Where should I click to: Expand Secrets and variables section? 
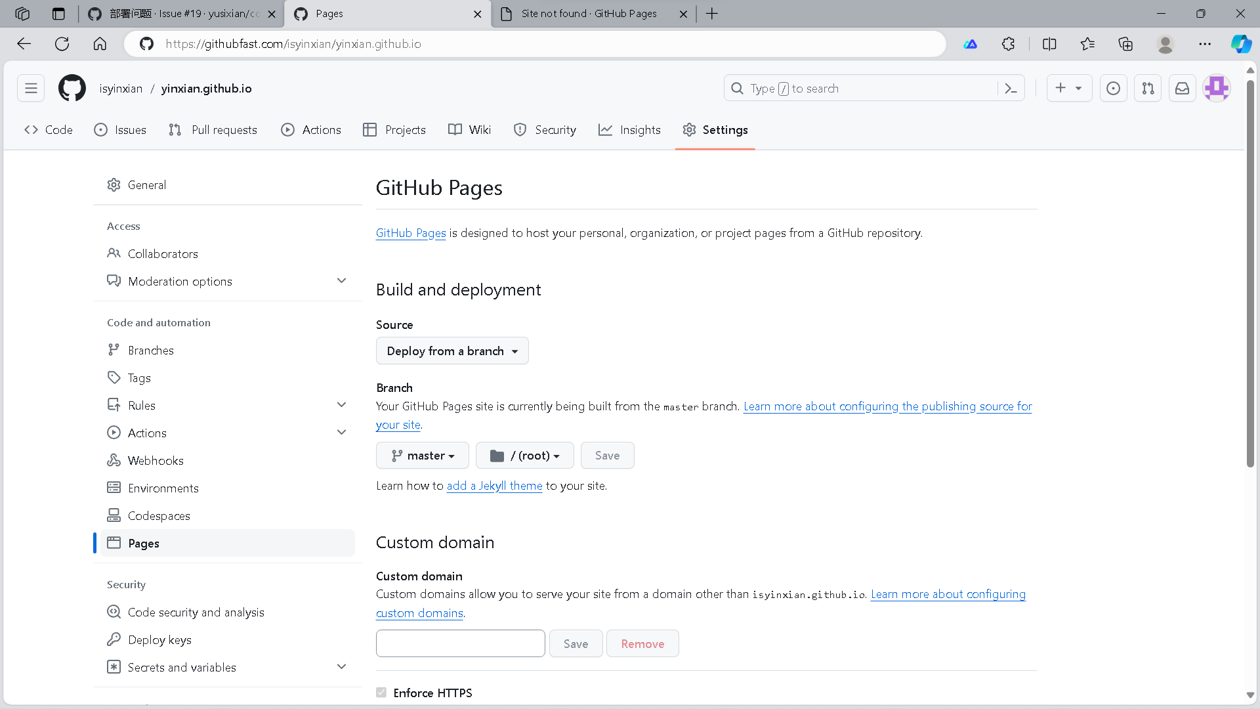(341, 667)
